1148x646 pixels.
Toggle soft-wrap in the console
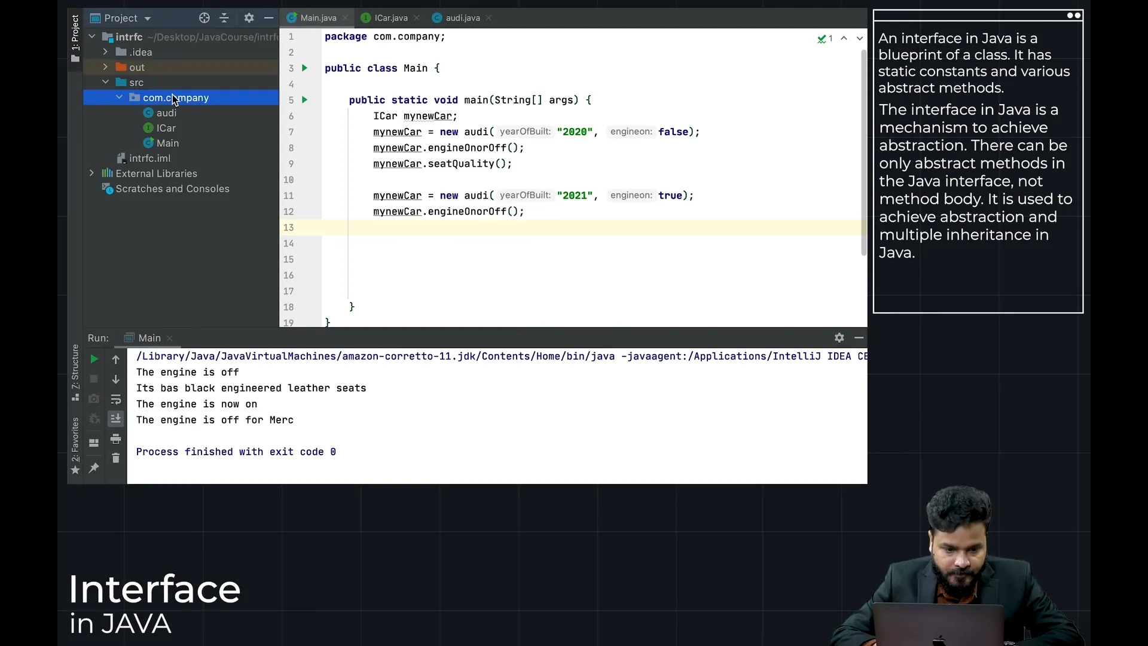coord(115,400)
